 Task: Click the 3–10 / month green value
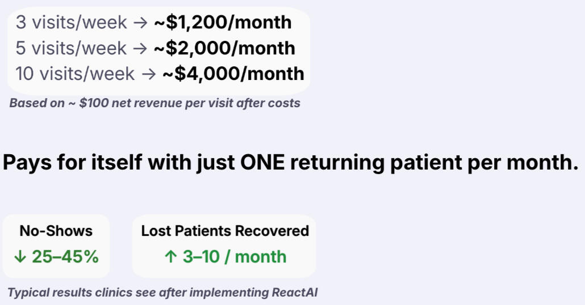tap(234, 257)
